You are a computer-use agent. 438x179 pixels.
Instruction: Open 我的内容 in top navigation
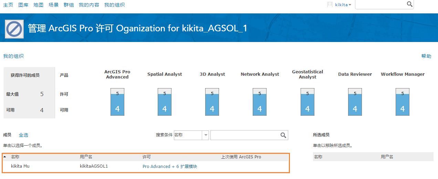[89, 5]
